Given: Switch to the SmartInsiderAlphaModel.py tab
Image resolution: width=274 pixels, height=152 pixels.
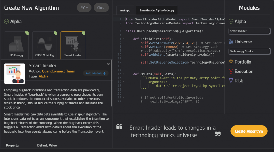Looking at the screenshot, I should (x=157, y=10).
